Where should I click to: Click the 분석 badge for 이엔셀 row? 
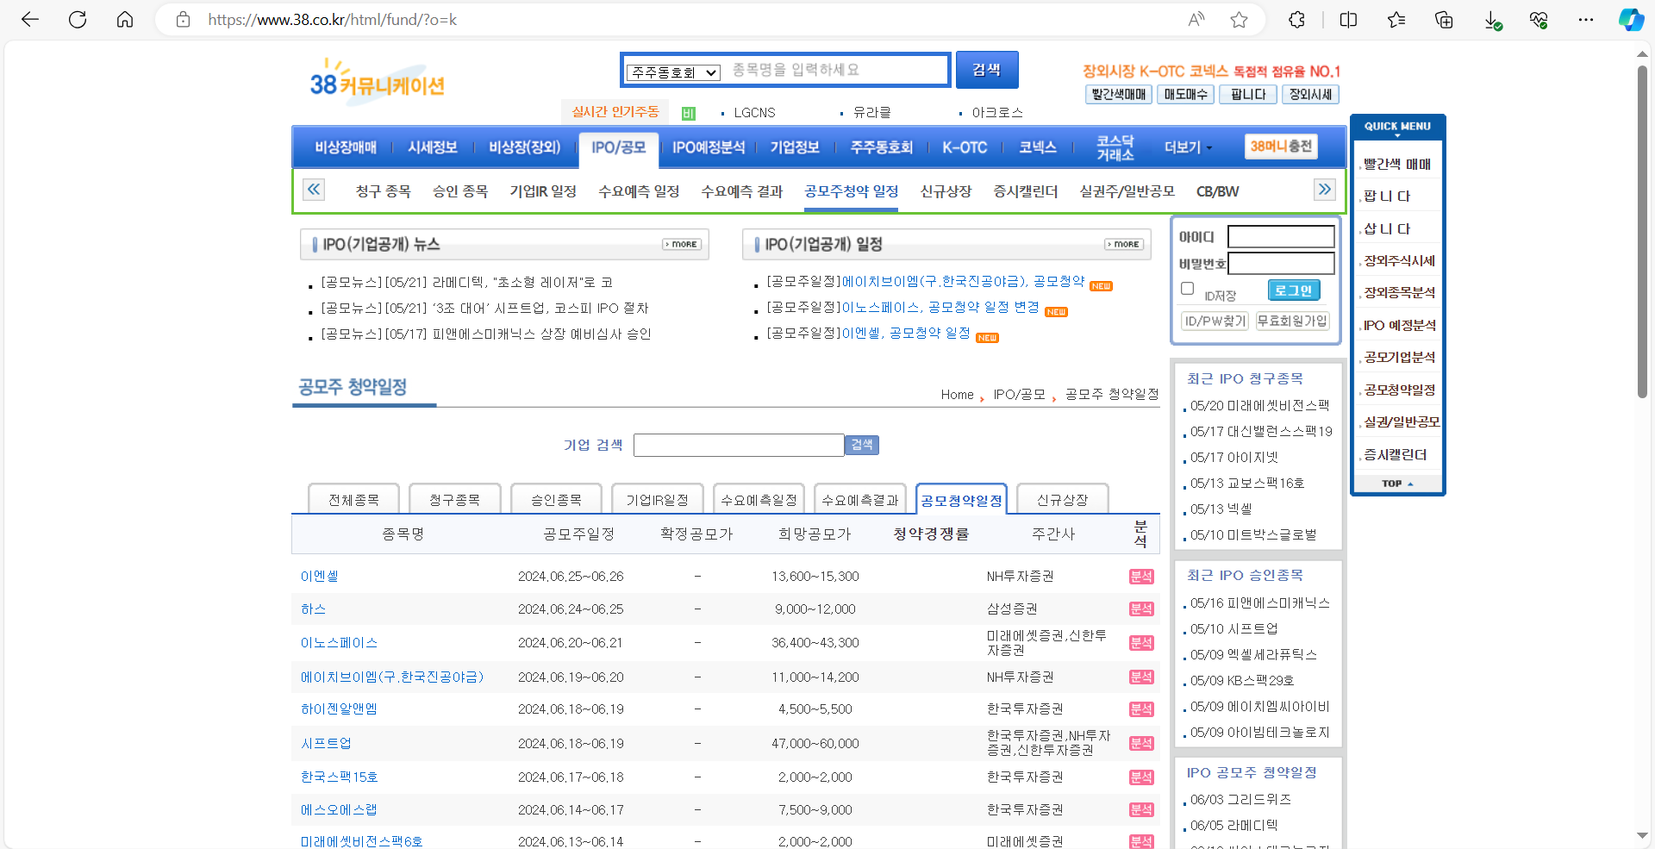[1141, 577]
